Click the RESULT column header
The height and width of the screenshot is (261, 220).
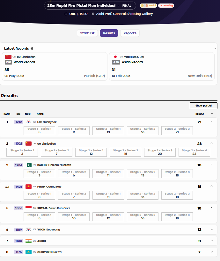200,114
